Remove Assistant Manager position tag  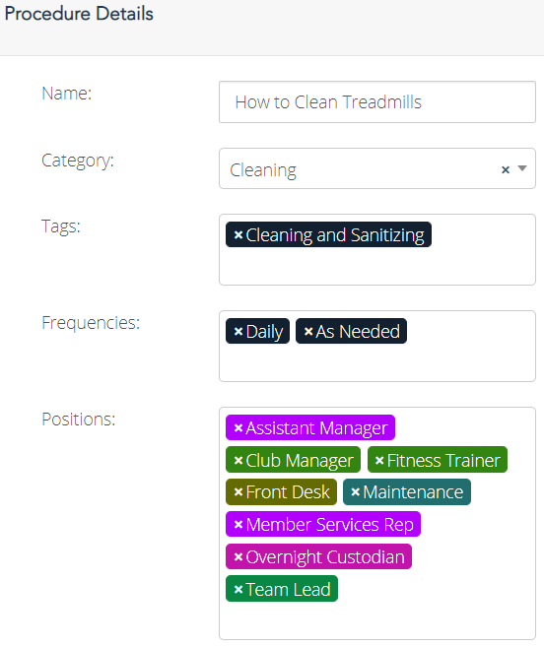tap(238, 428)
